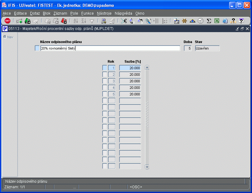Open the Dotaz menu
Image resolution: width=252 pixels, height=193 pixels.
(35, 13)
